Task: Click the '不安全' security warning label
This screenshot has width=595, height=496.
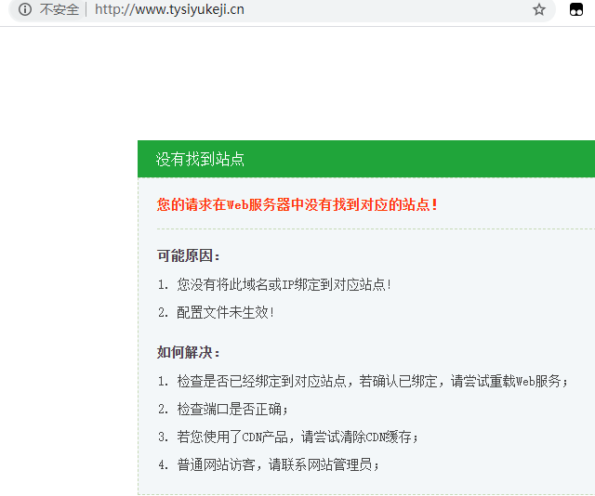Action: (x=59, y=9)
